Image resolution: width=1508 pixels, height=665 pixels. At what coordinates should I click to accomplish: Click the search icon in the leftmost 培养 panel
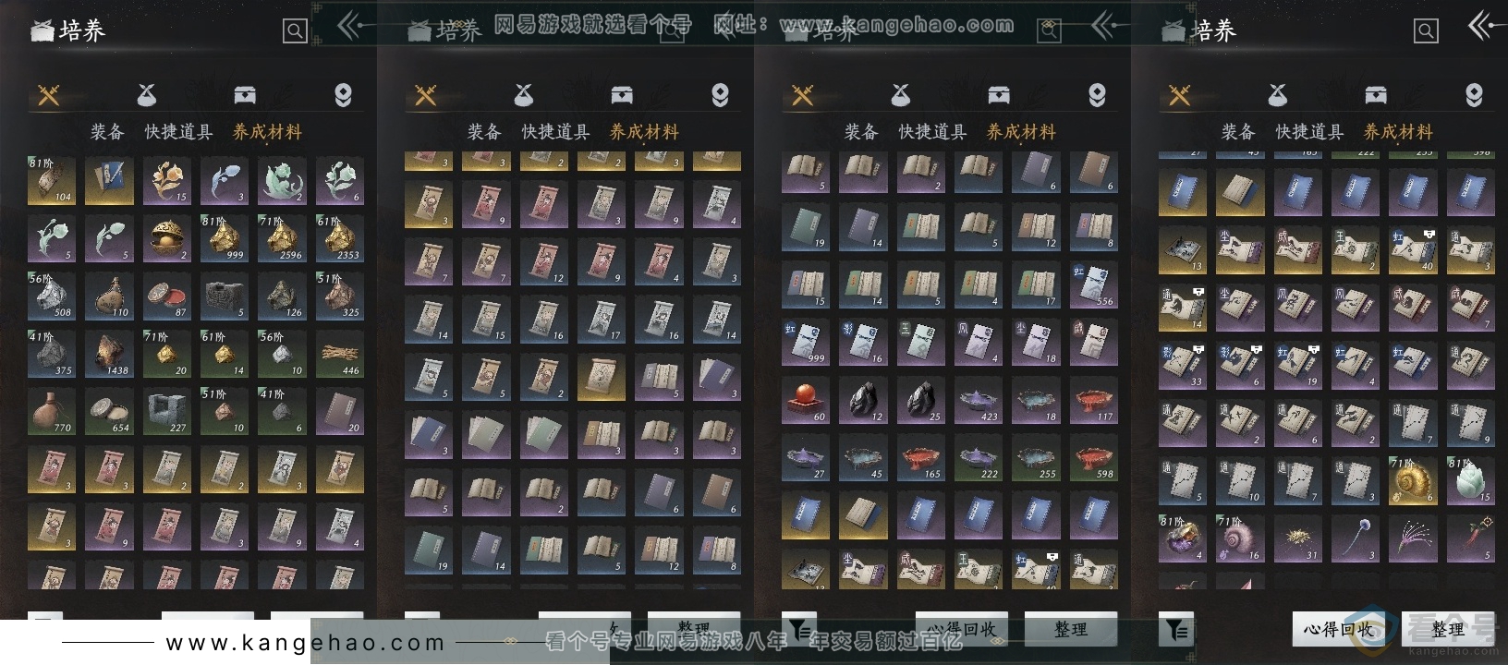(x=295, y=31)
